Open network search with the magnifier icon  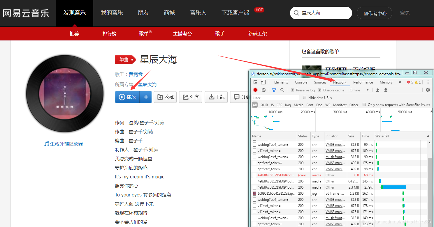pyautogui.click(x=282, y=90)
